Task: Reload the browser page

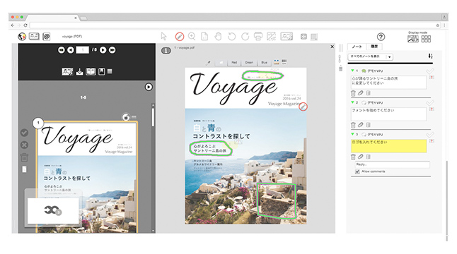Action: pos(25,25)
